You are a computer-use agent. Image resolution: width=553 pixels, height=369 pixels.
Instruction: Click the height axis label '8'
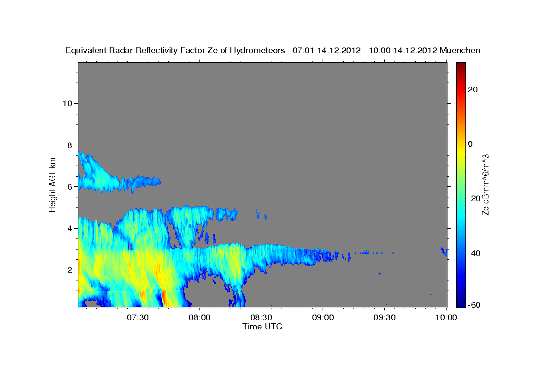[69, 145]
